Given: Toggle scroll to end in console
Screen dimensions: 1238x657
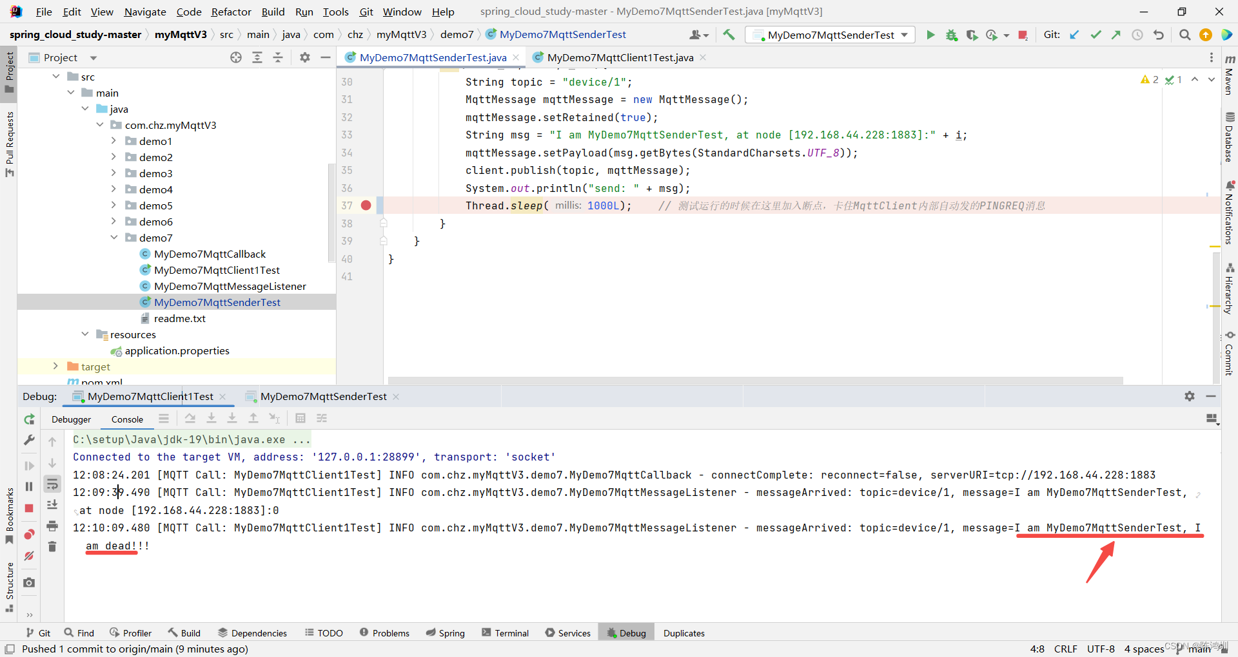Looking at the screenshot, I should [x=52, y=504].
